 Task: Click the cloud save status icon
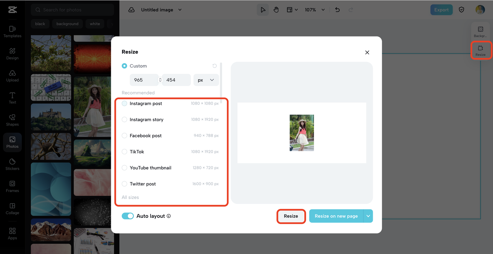[x=131, y=10]
